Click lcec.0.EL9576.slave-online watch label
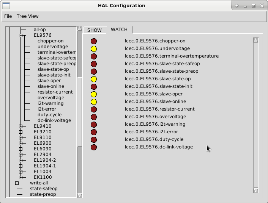The width and height of the screenshot is (268, 203). click(x=155, y=101)
